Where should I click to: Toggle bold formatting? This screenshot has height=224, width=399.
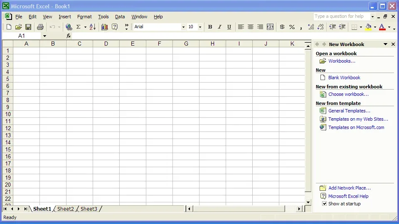(x=210, y=27)
